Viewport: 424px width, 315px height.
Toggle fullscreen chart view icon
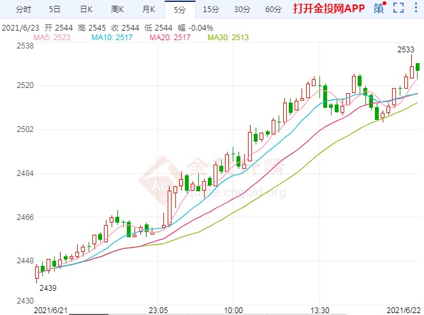click(x=398, y=8)
